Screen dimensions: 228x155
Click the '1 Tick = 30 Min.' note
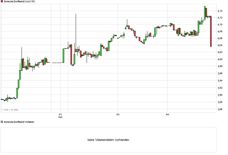tap(10, 110)
